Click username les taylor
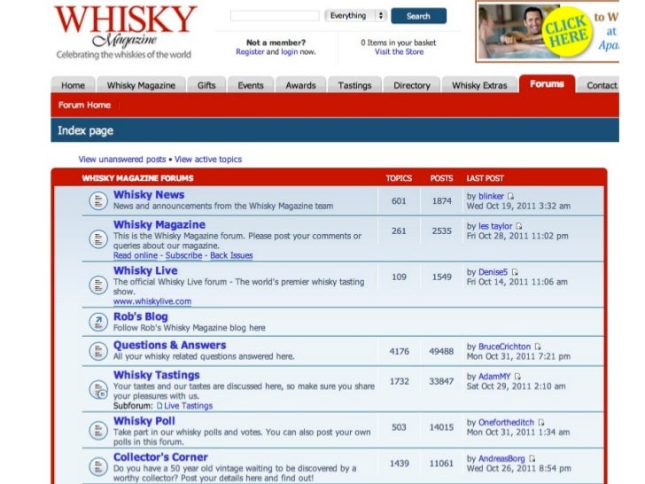Screen dimensions: 645x484 pos(495,226)
